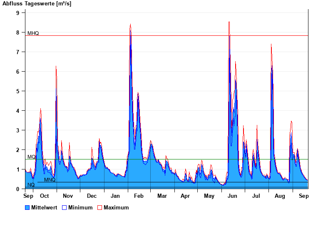The image size is (333, 229).
Task: Click the Apr month label
Action: tap(185, 196)
